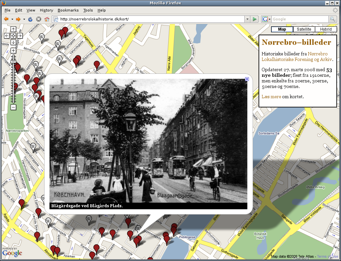Image resolution: width=341 pixels, height=261 pixels.
Task: Zoom out with the map minus button
Action: pyautogui.click(x=13, y=107)
